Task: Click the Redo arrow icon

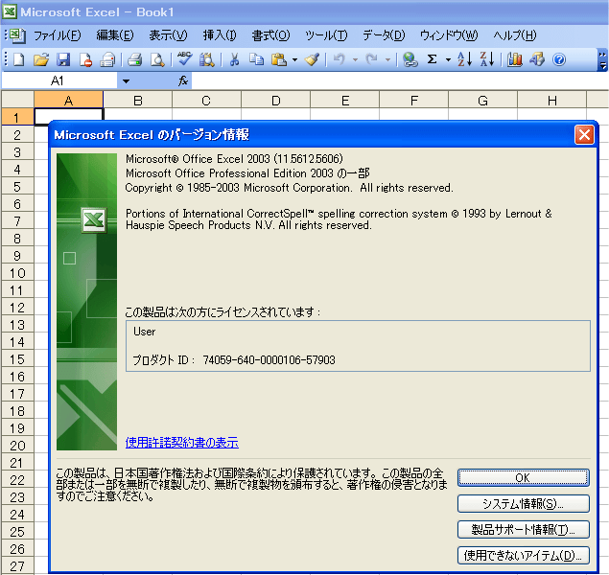Action: pos(372,59)
